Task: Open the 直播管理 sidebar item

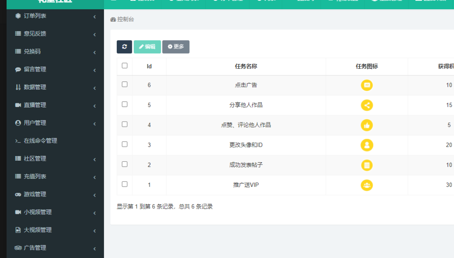Action: [x=35, y=105]
